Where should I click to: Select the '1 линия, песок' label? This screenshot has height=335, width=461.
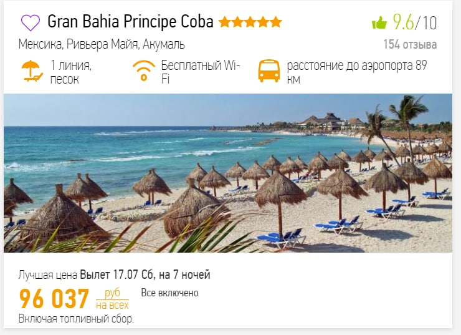71,72
